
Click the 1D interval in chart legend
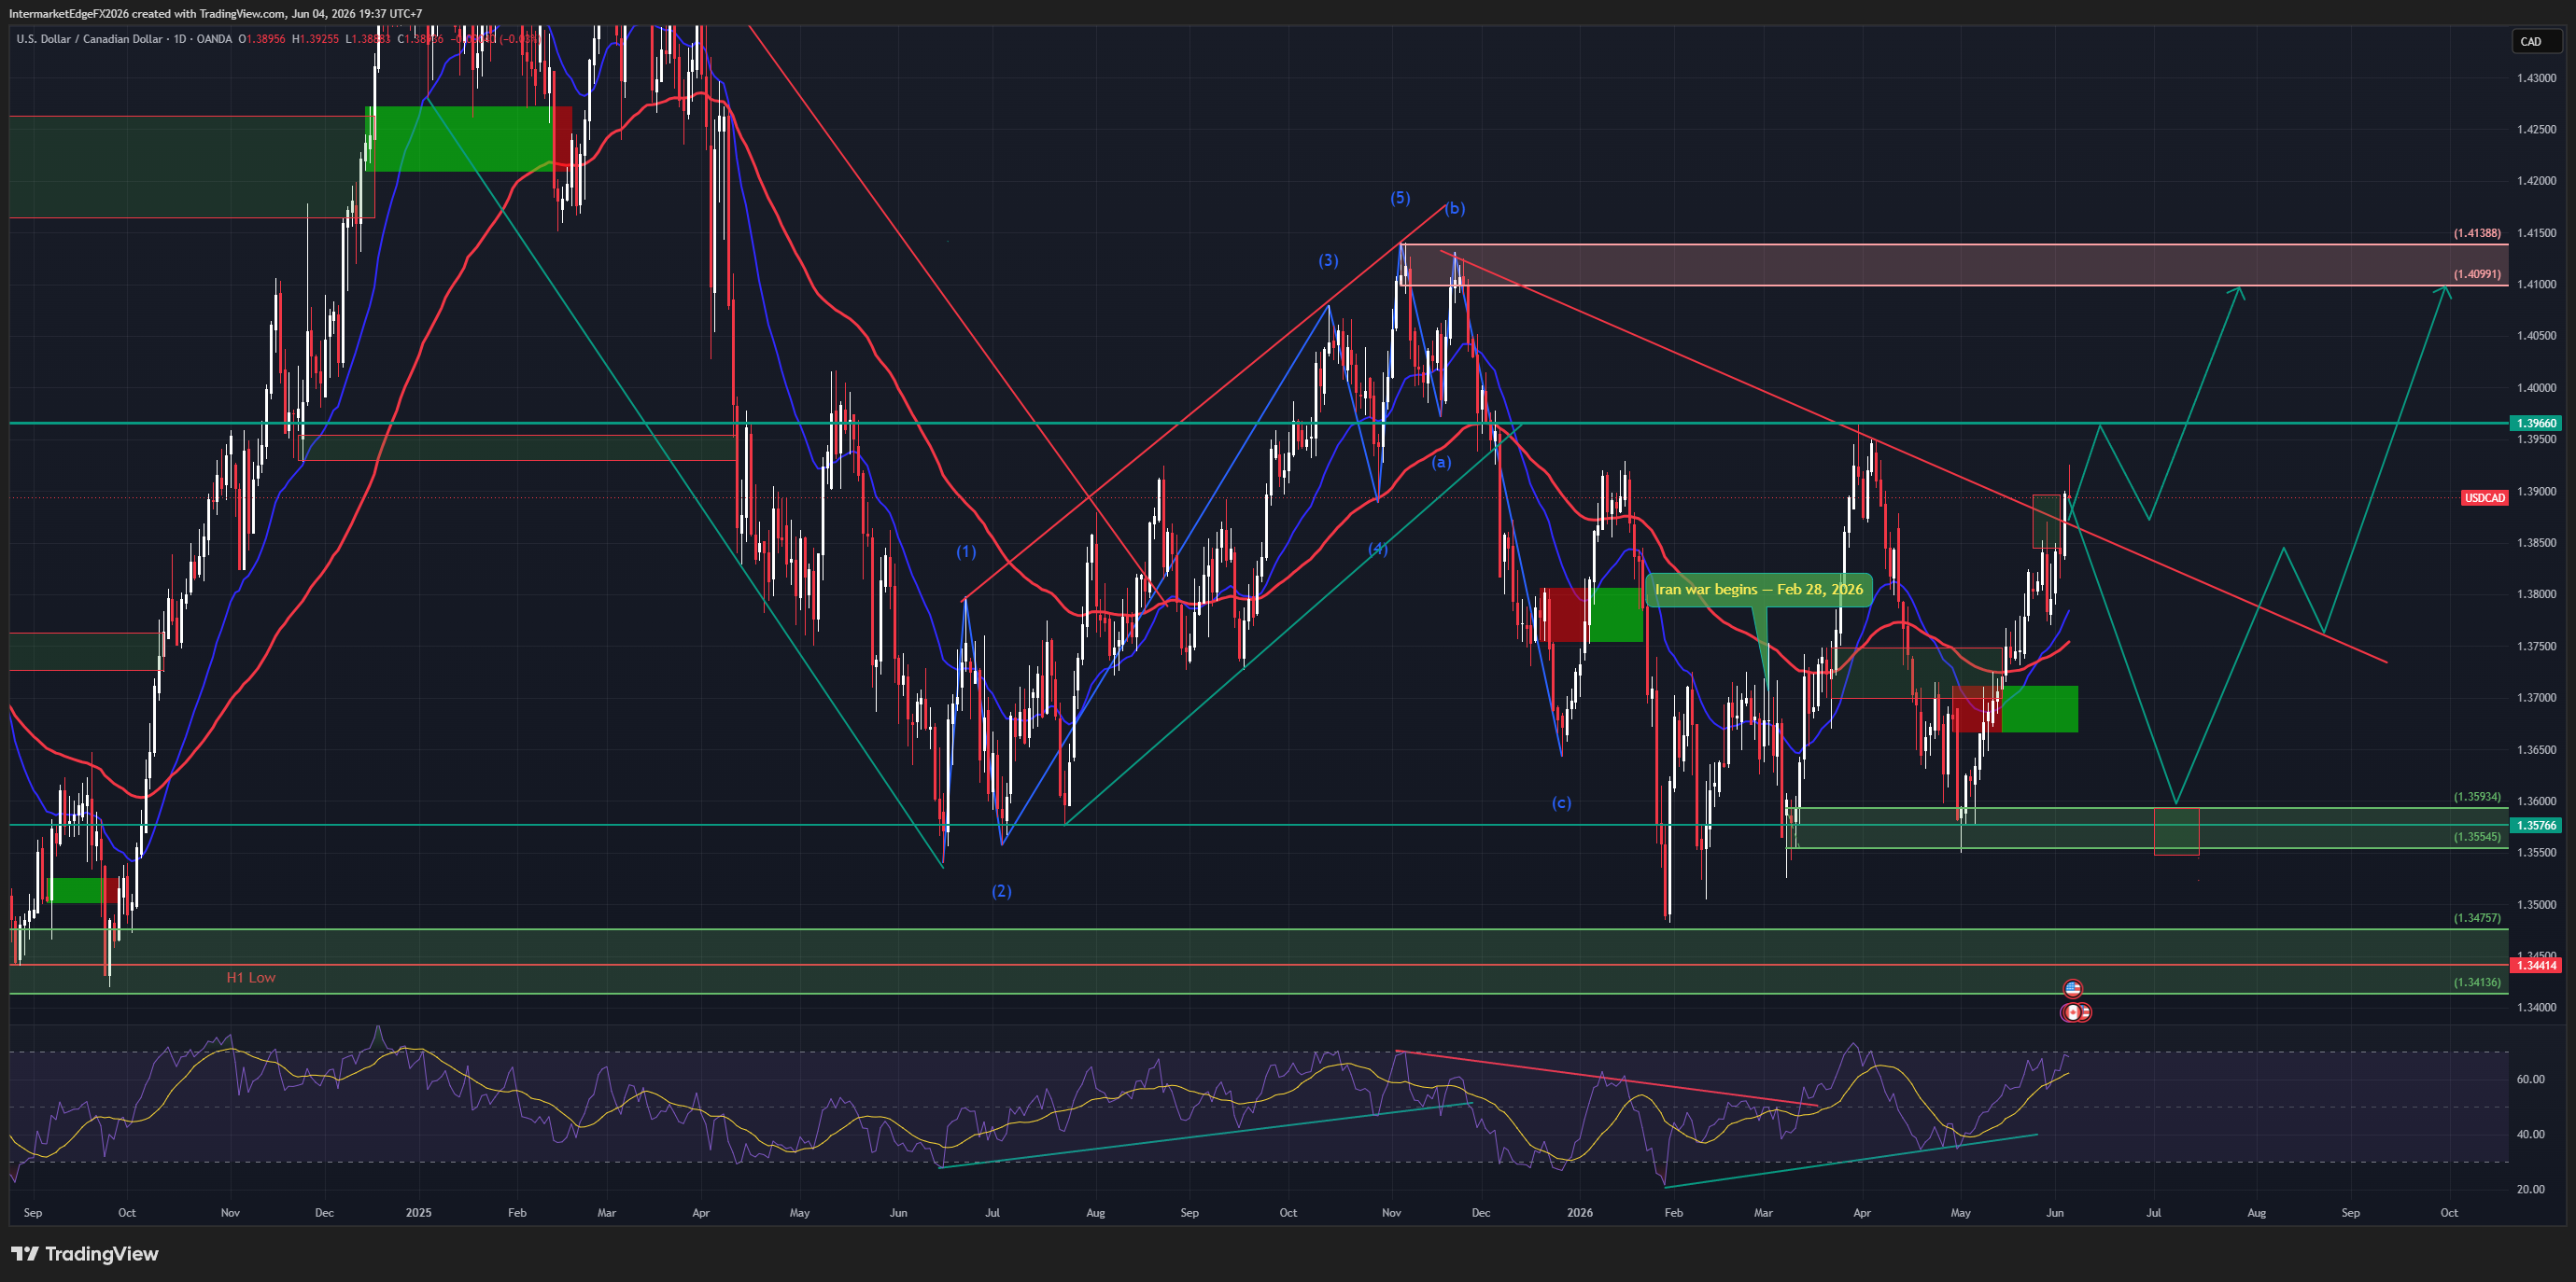click(180, 39)
